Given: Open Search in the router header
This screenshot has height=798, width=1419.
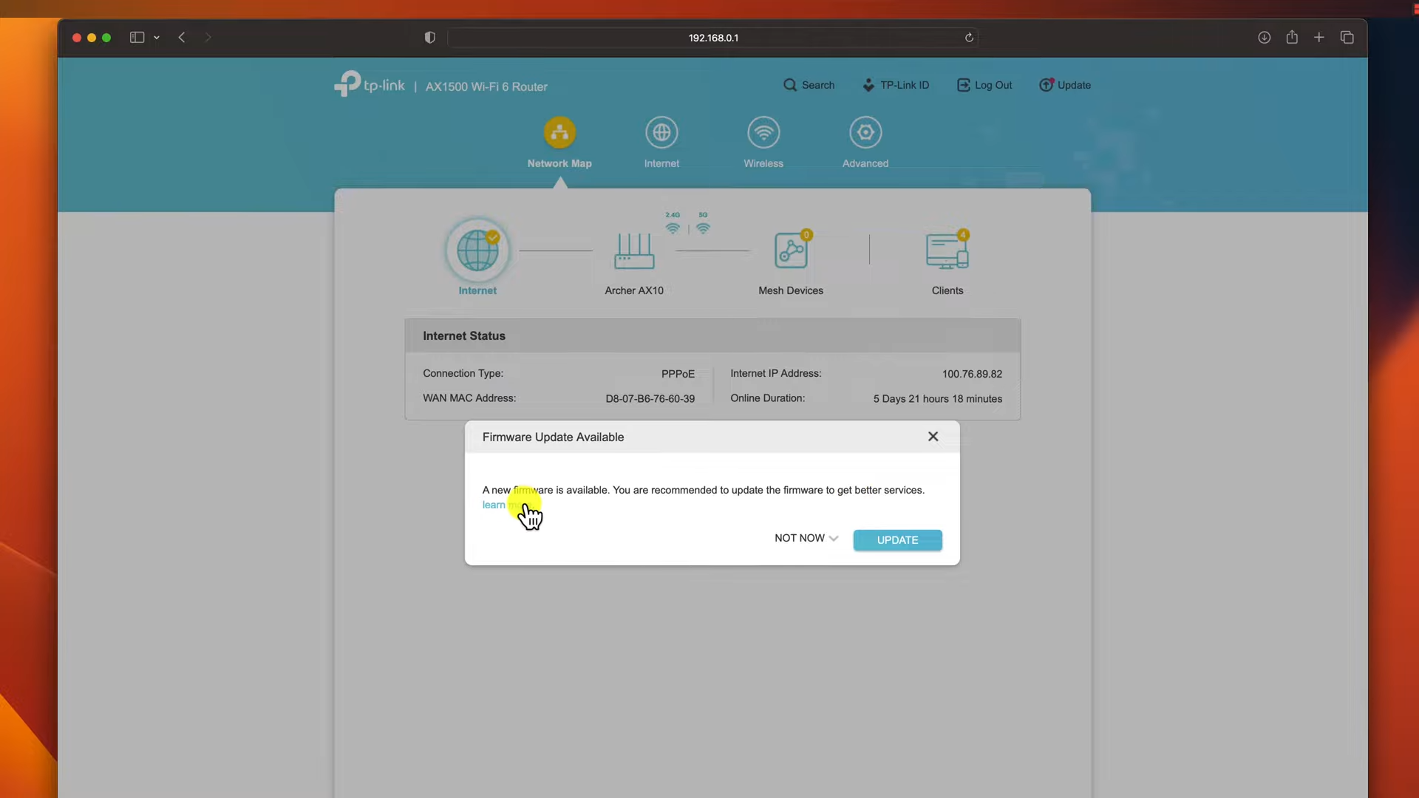Looking at the screenshot, I should pos(809,85).
